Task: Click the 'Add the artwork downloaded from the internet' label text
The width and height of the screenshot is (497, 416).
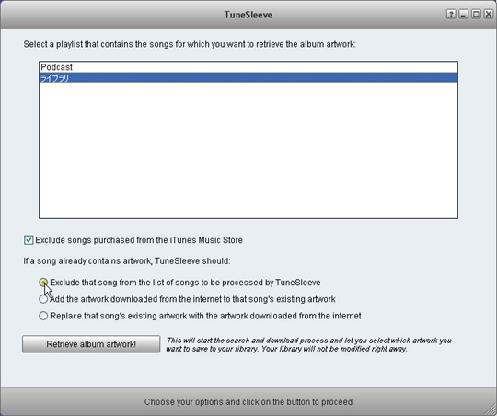Action: point(192,299)
